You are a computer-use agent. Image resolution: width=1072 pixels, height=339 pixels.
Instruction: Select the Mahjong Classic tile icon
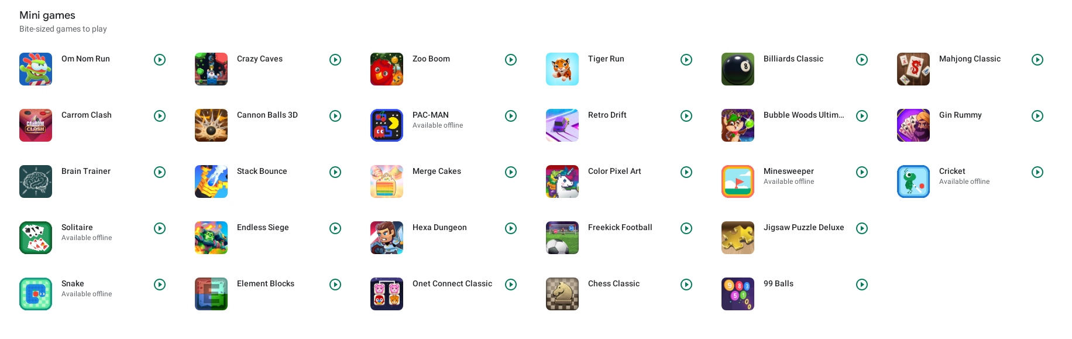coord(913,69)
